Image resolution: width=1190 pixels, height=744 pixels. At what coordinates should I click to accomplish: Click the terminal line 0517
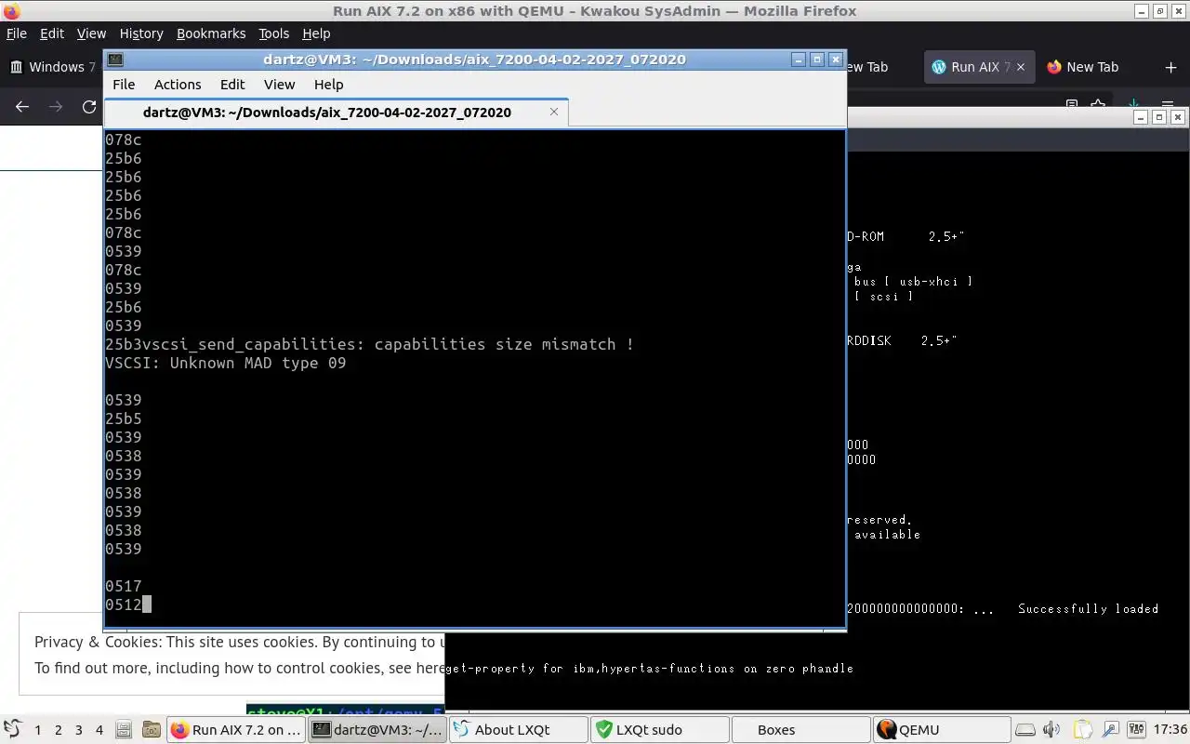124,586
